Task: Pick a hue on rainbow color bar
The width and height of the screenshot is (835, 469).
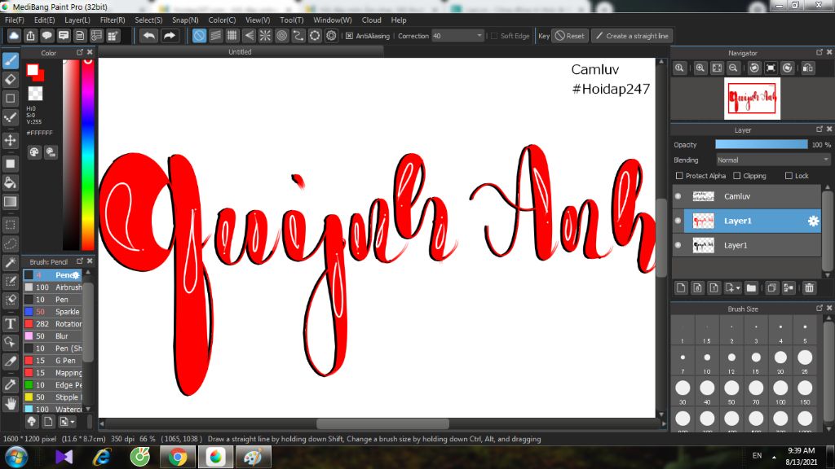Action: tap(88, 154)
